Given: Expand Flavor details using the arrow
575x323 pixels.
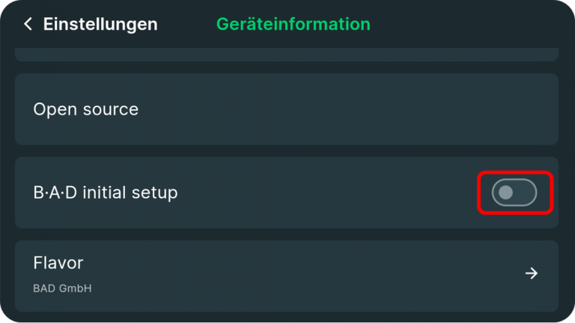Looking at the screenshot, I should pos(531,274).
